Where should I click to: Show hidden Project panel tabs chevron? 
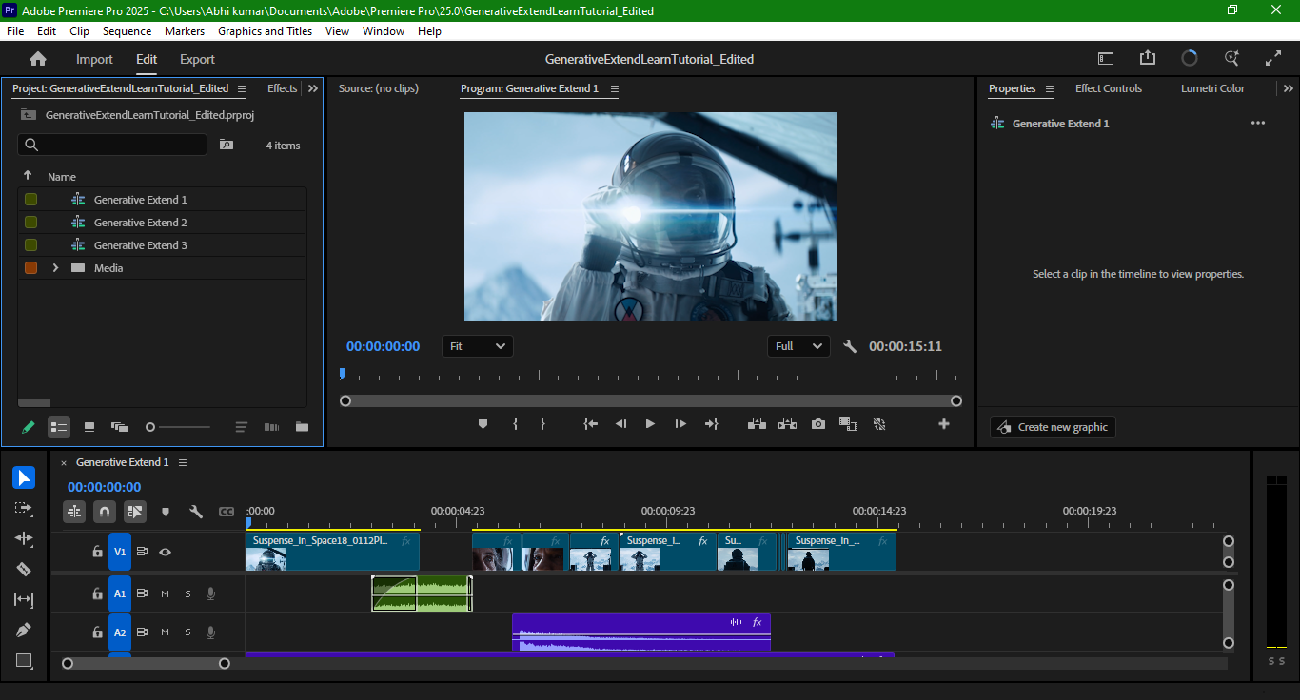tap(313, 88)
